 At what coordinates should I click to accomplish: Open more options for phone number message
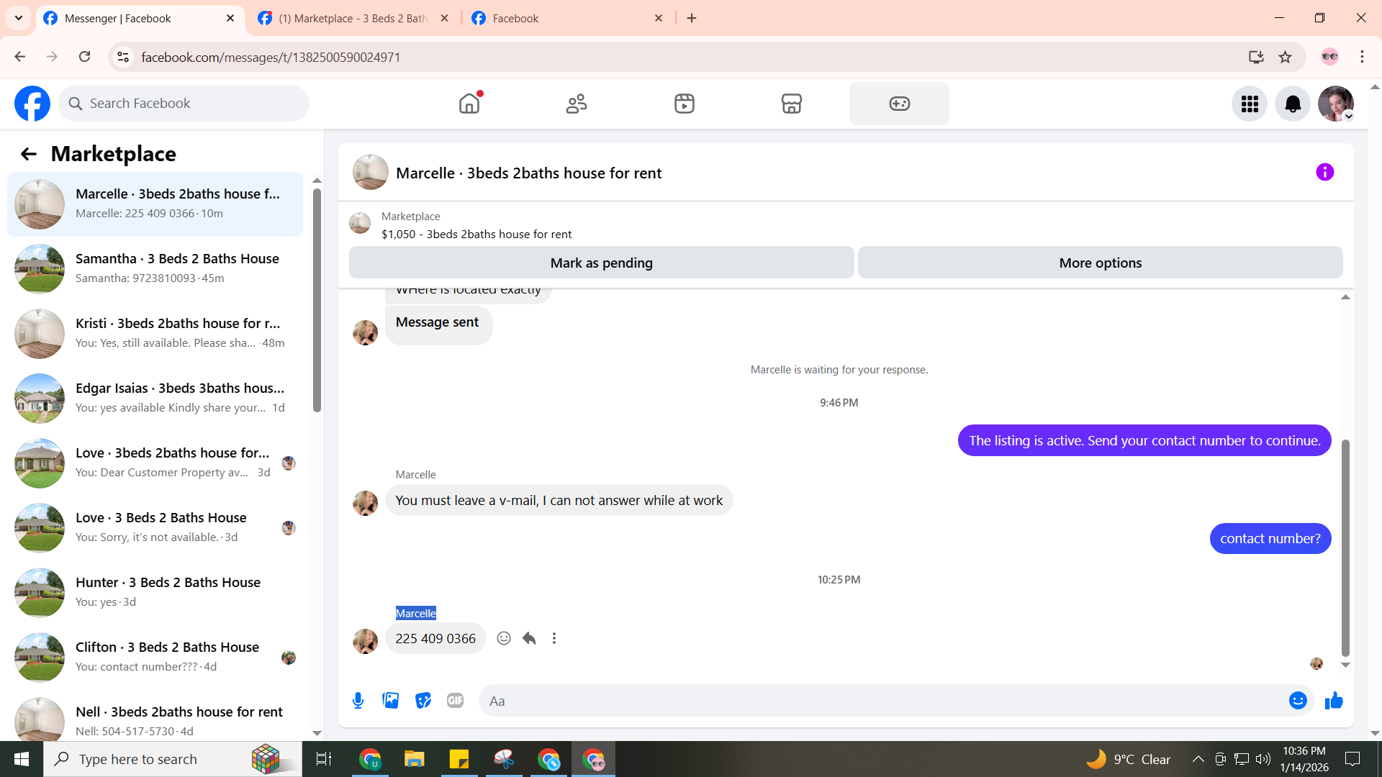(554, 638)
